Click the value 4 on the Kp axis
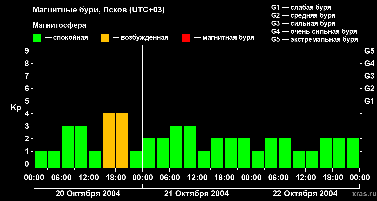Image resolution: width=377 pixels, height=201 pixels. click(x=27, y=114)
